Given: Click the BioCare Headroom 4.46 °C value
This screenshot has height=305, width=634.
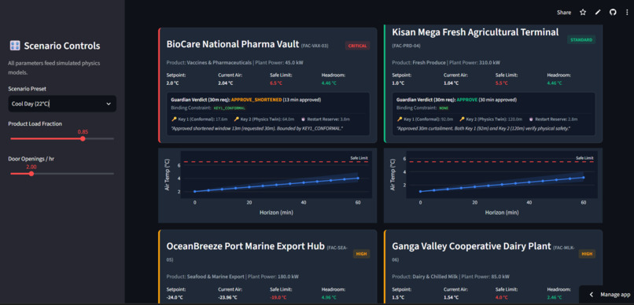Looking at the screenshot, I should 329,83.
